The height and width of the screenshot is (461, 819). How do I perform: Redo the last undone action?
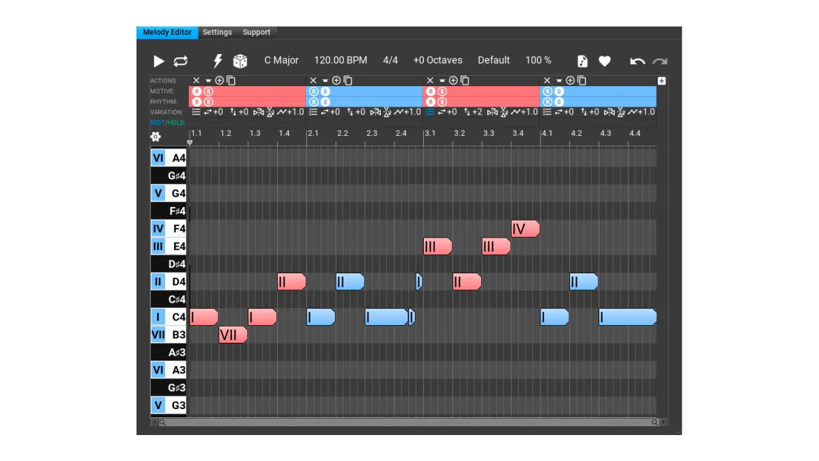660,61
